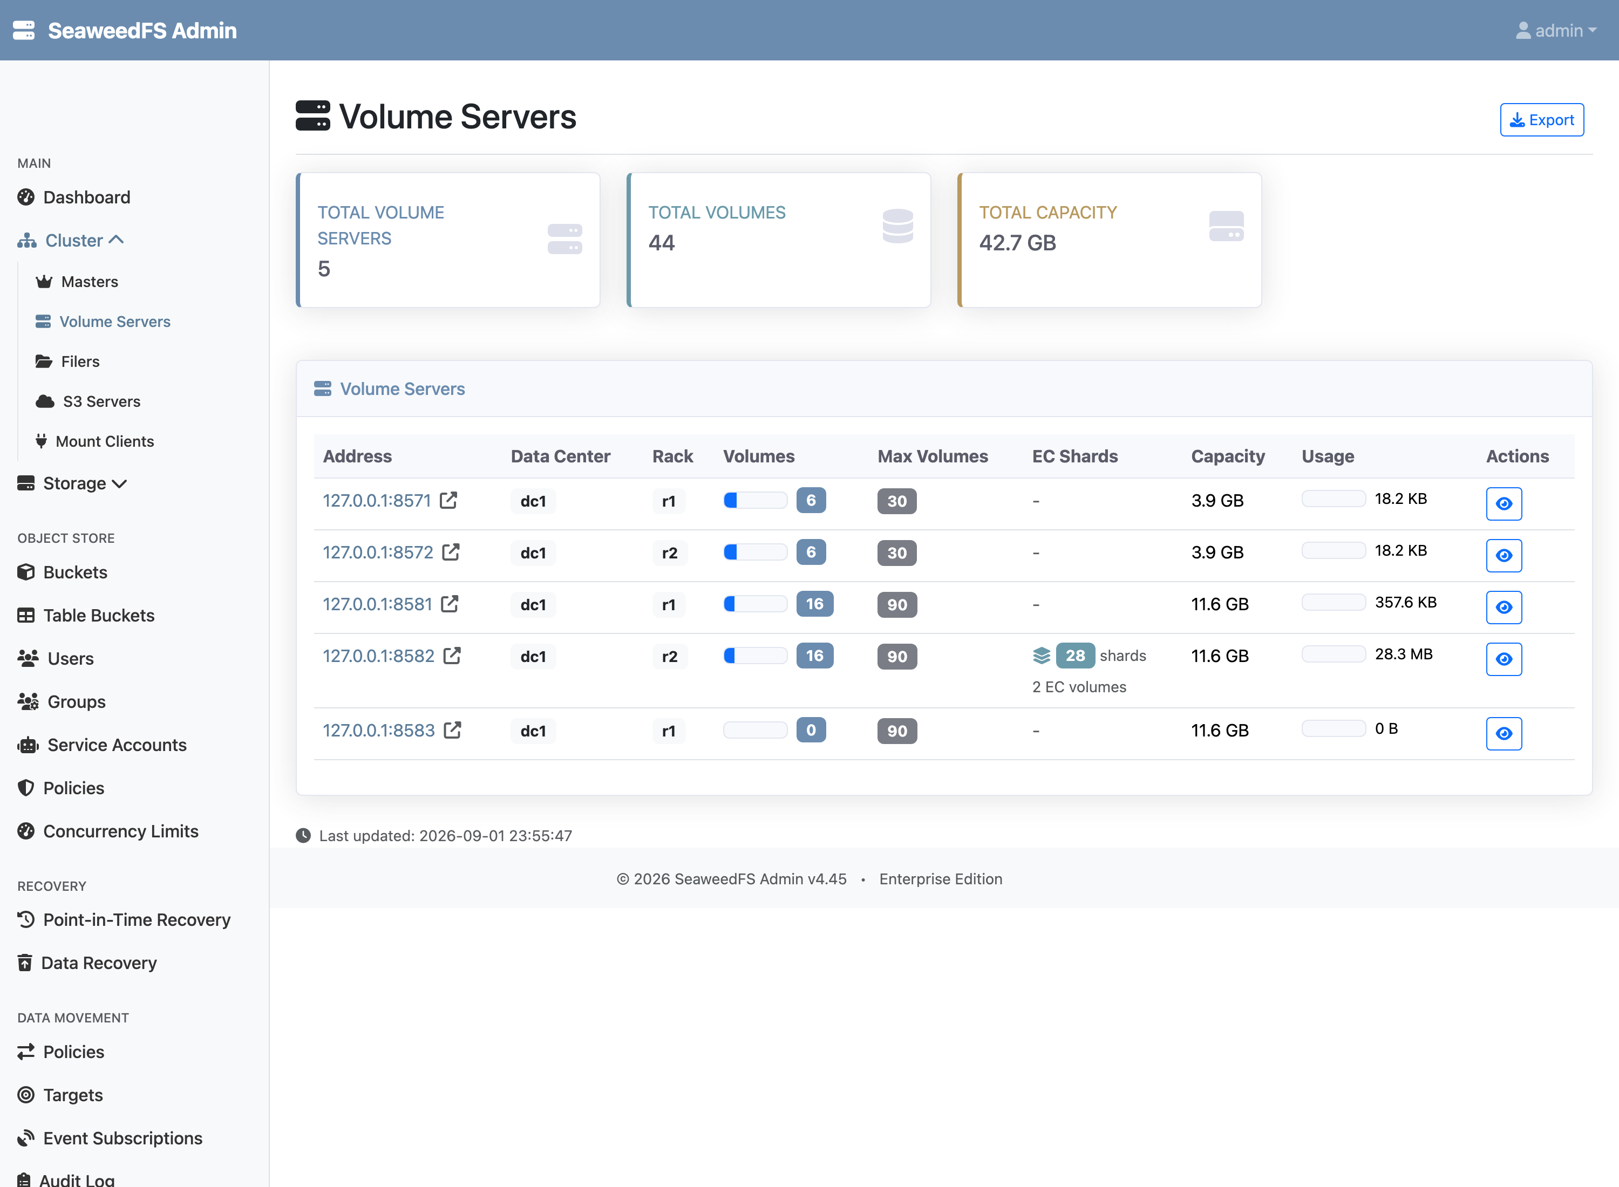Image resolution: width=1619 pixels, height=1187 pixels.
Task: View details of server 127.0.0.1:8582
Action: tap(1504, 658)
